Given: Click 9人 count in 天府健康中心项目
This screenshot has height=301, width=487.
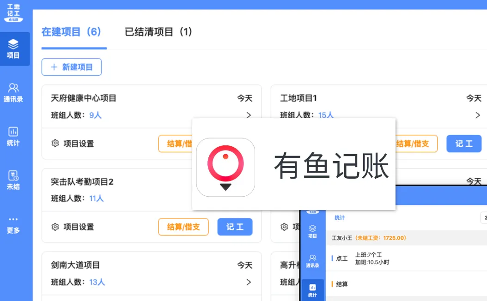Looking at the screenshot, I should [x=95, y=115].
